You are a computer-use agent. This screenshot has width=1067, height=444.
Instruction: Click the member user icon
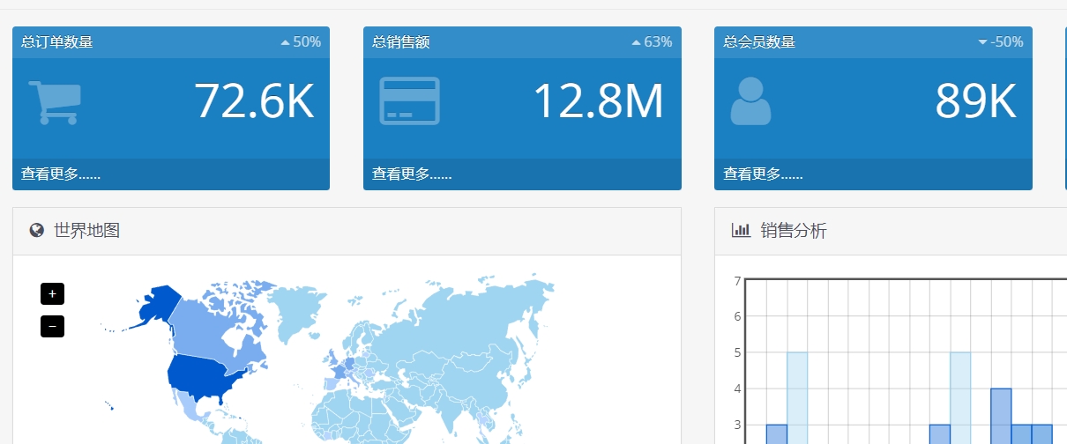[750, 100]
